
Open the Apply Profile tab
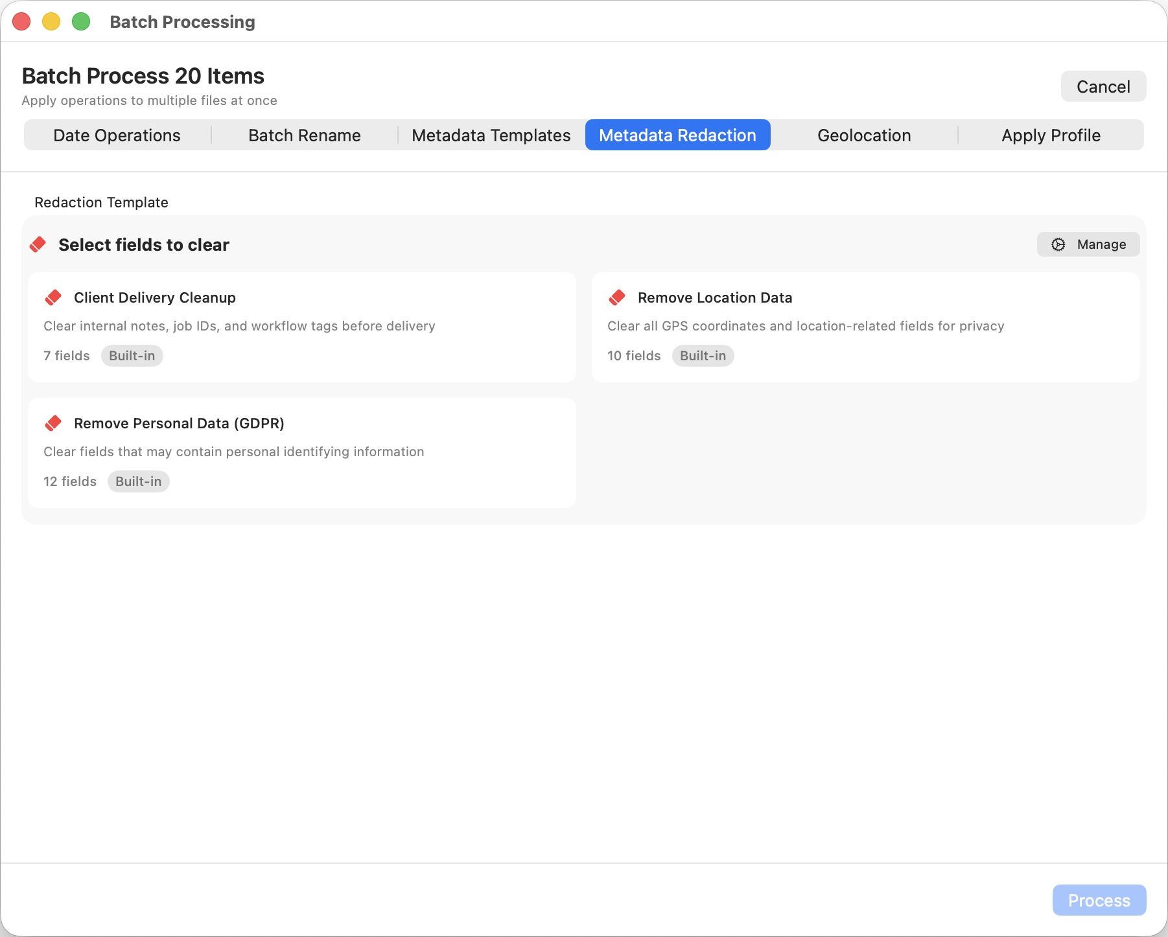point(1050,135)
